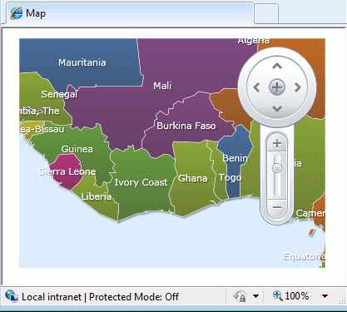The height and width of the screenshot is (312, 347).
Task: Click the magnifier zoom level button
Action: [291, 296]
